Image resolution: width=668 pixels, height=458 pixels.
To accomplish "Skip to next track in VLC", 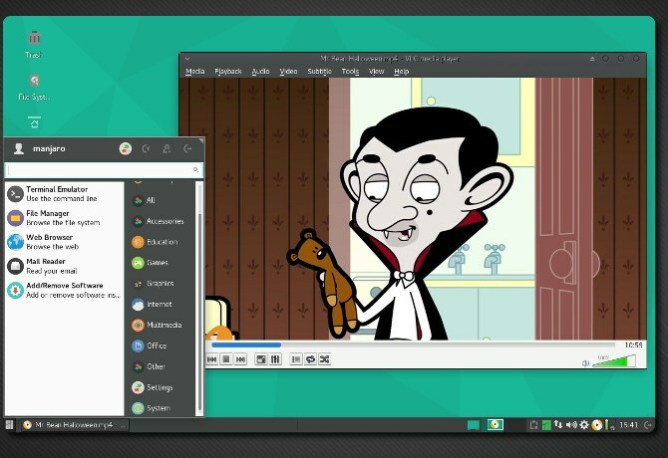I will pos(240,359).
